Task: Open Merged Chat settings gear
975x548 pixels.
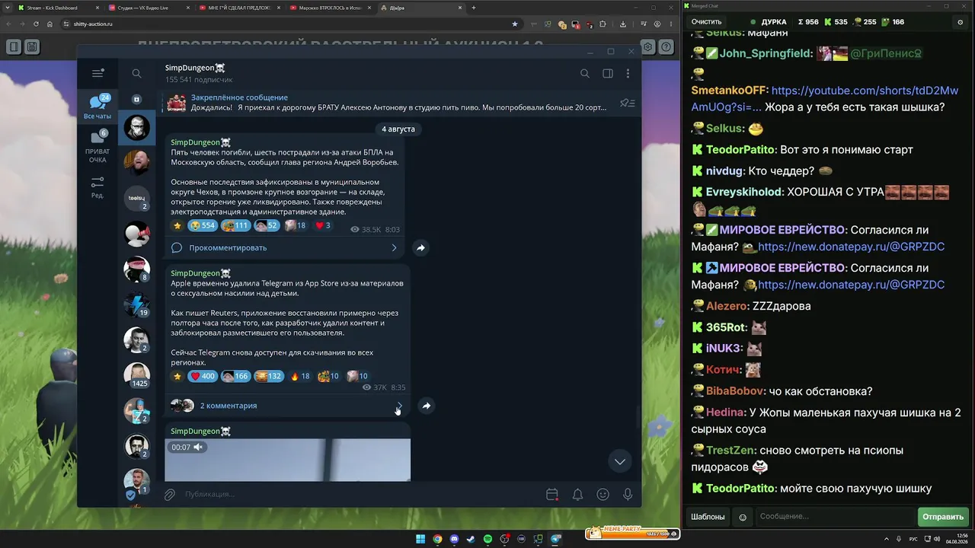Action: 960,22
